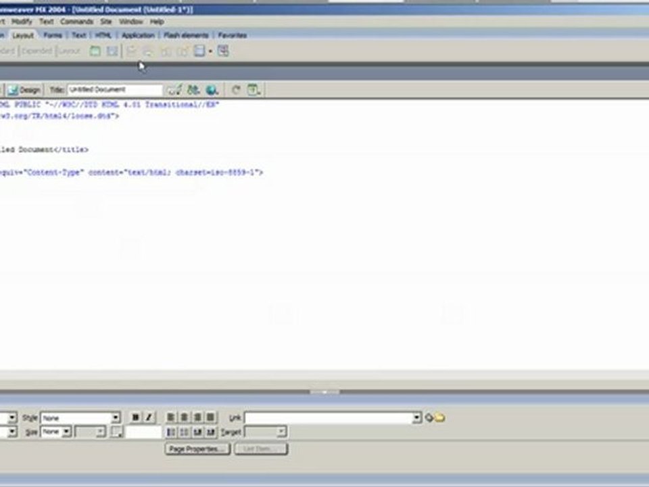This screenshot has height=487, width=649.
Task: Click the Browser Check icon
Action: [x=174, y=89]
